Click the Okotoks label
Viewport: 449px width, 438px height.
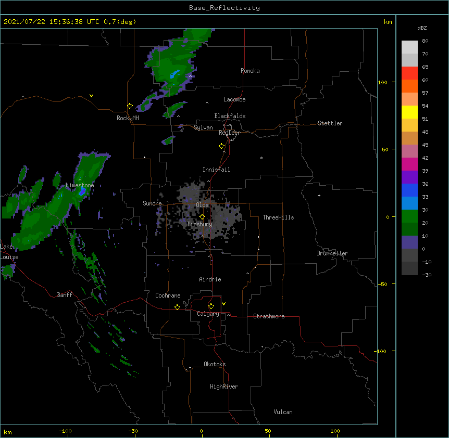click(x=215, y=364)
